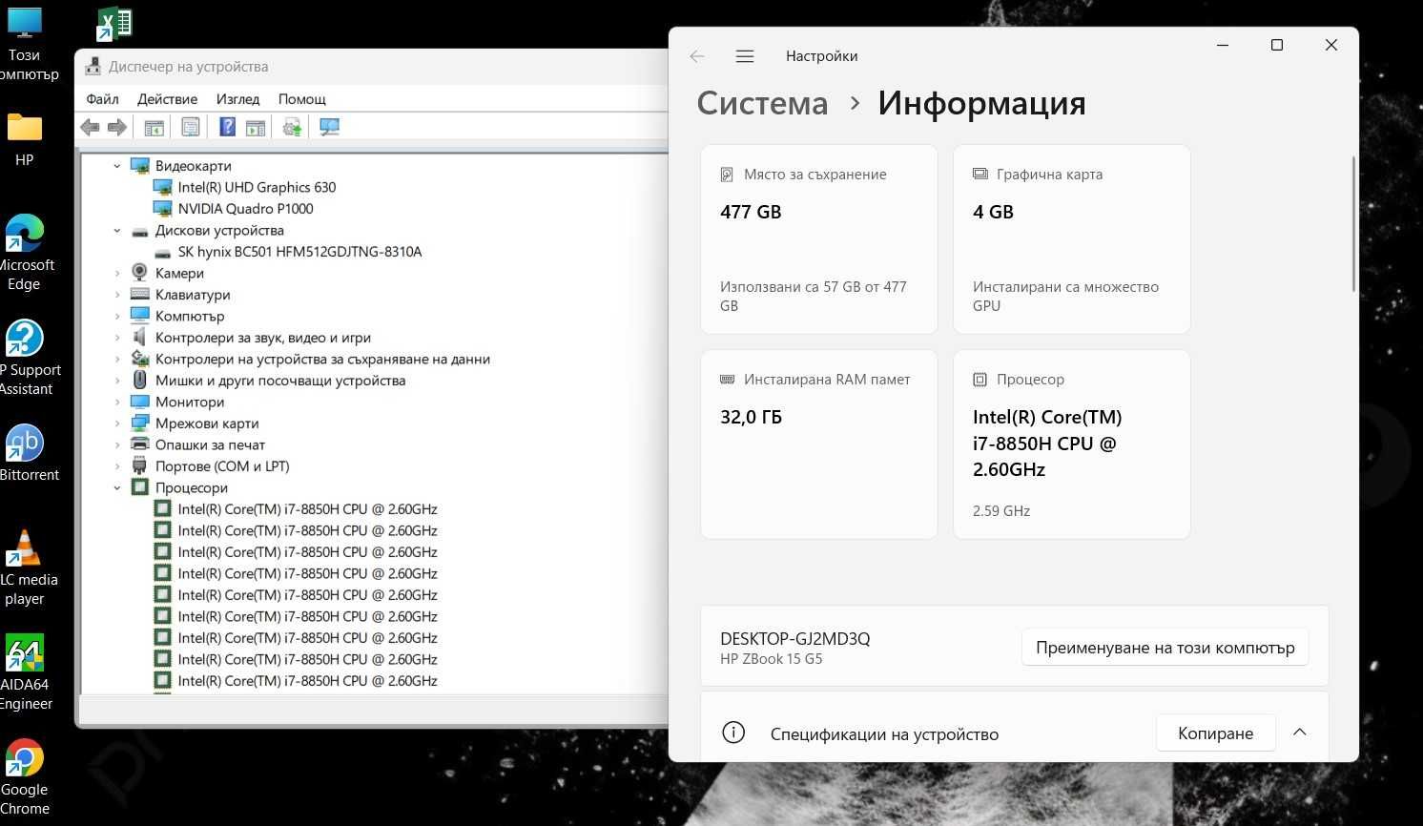Screen dimensions: 1423x826
Task: Click Преименуване на този компютър button
Action: 1165,648
